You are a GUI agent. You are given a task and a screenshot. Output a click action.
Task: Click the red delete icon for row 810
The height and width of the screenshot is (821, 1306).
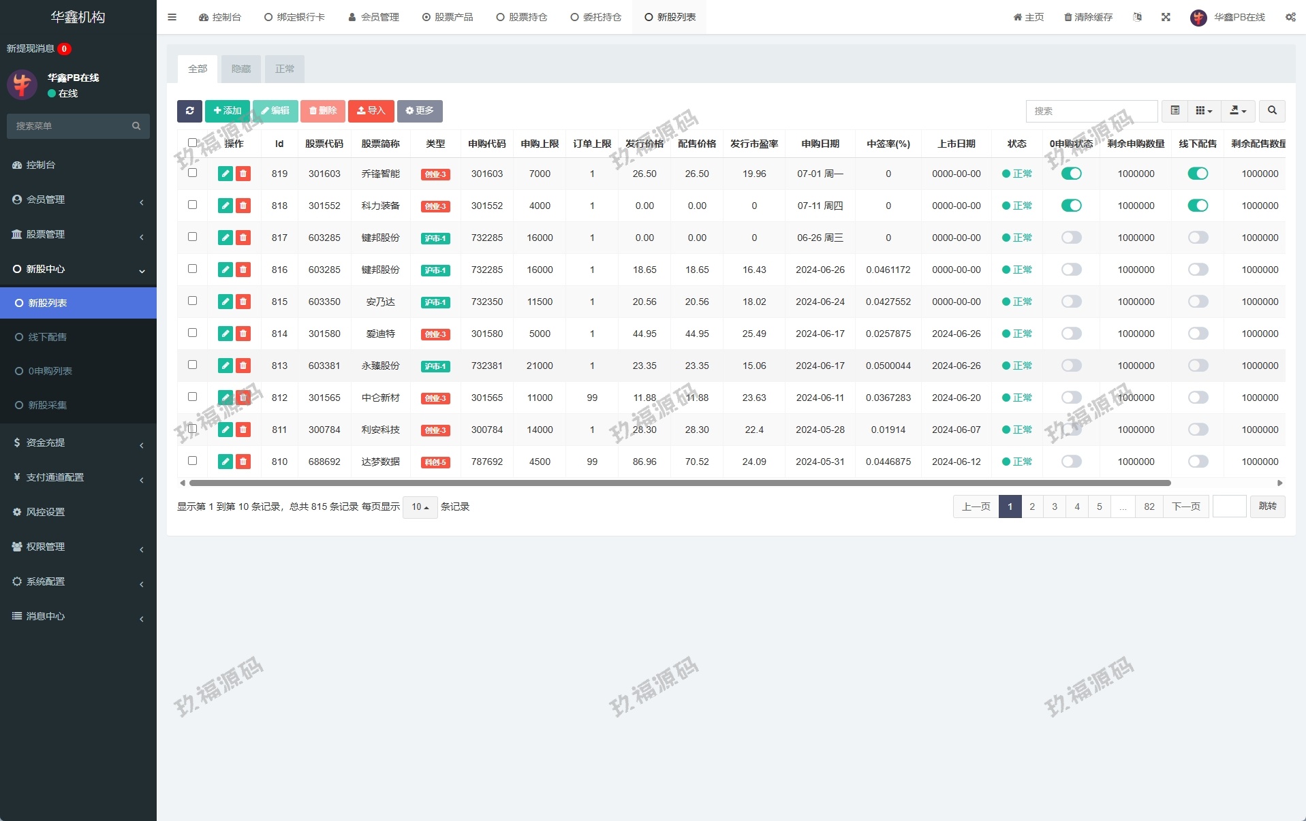coord(243,462)
